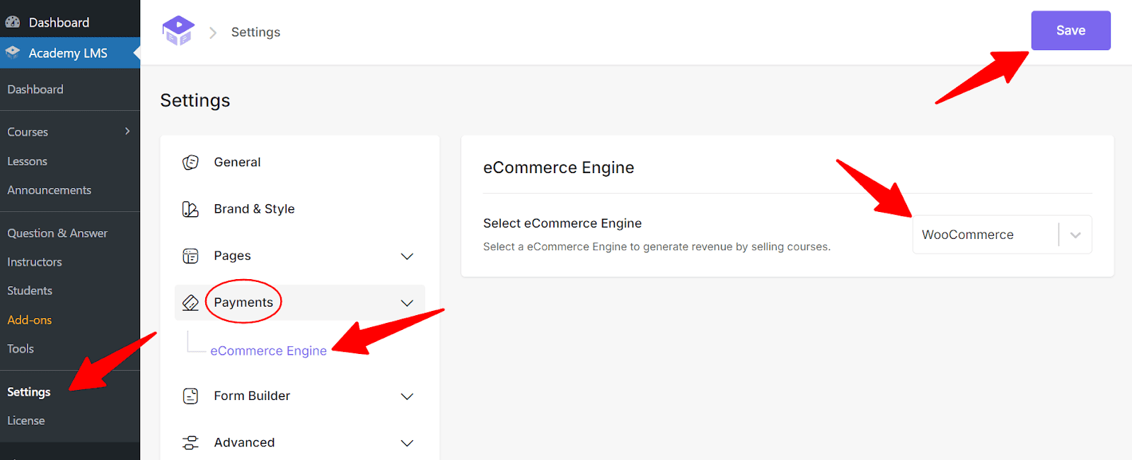Open the Lessons page from sidebar
This screenshot has height=460, width=1132.
(x=27, y=160)
